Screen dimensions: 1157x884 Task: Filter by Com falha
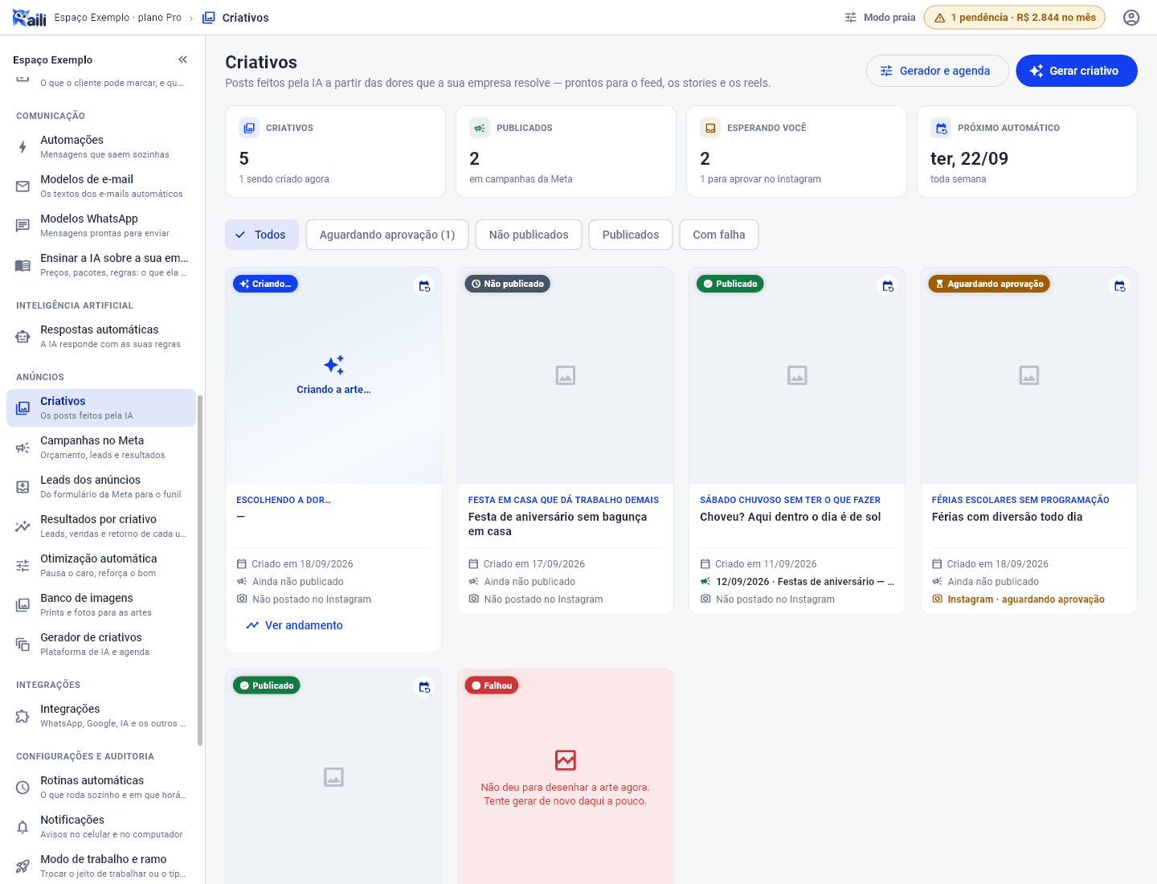click(x=719, y=235)
